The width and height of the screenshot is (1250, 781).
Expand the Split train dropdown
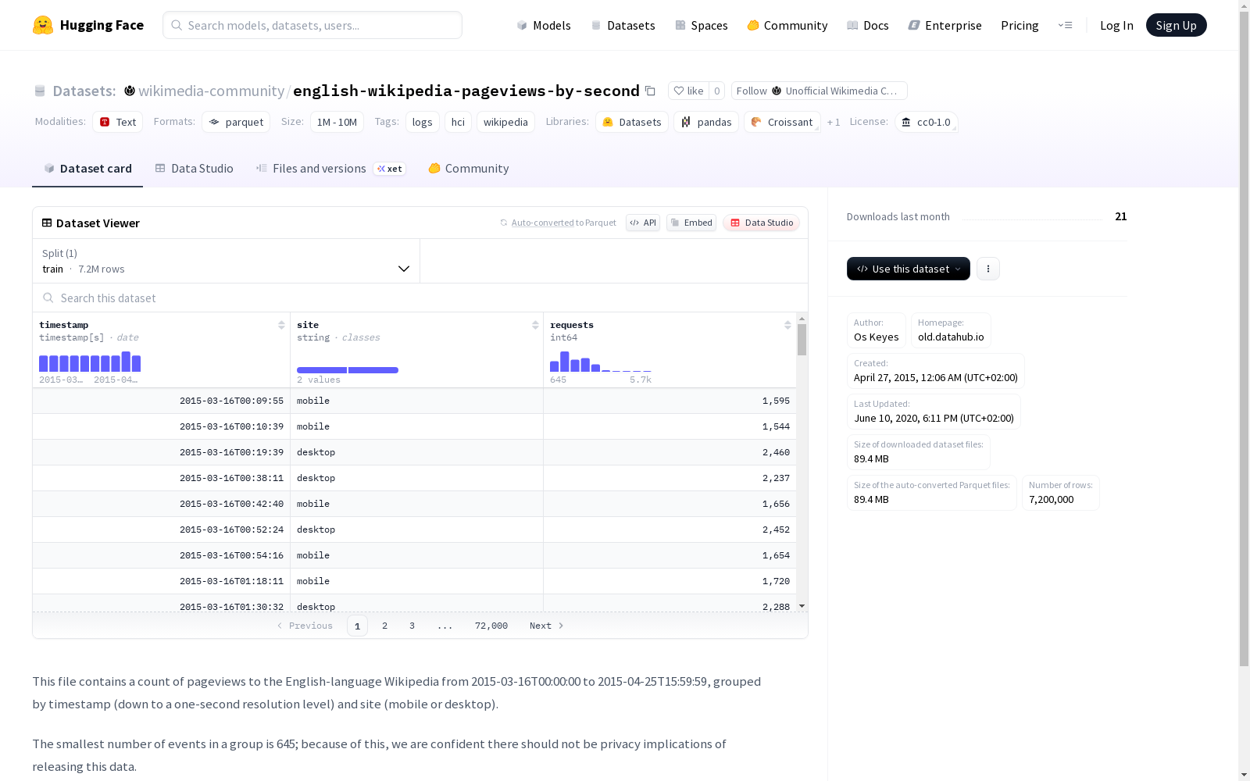[226, 261]
